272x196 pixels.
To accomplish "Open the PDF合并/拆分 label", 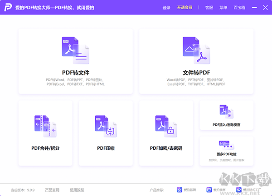I will (x=45, y=148).
